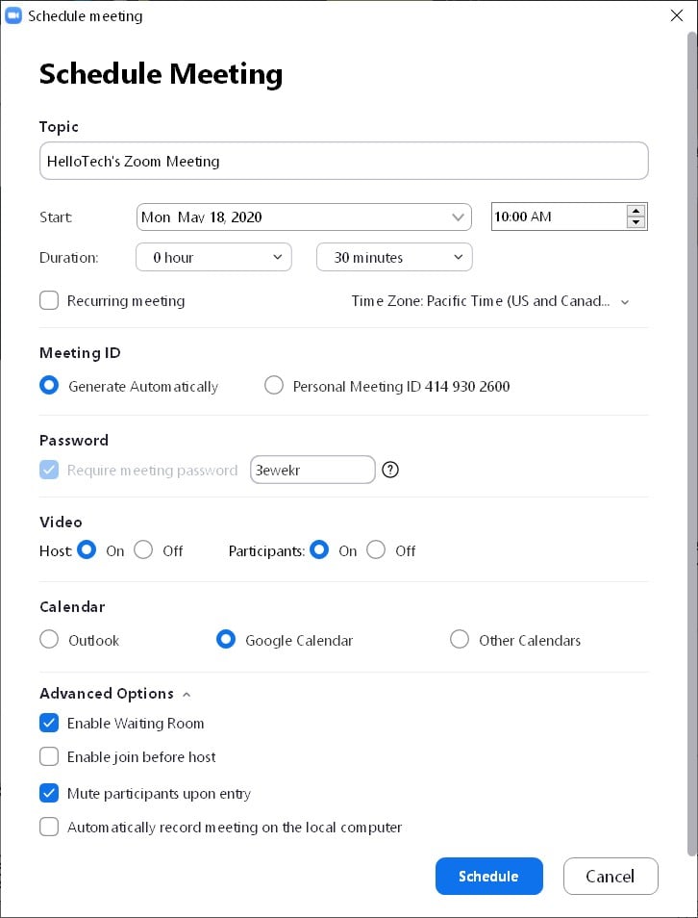Uncheck Mute participants upon entry
The height and width of the screenshot is (918, 698).
tap(49, 792)
